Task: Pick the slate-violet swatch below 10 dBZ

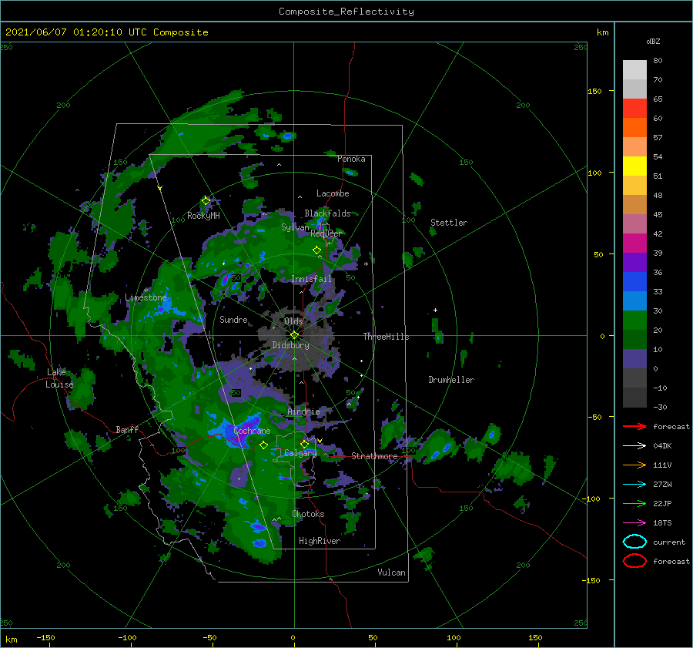Action: 634,359
